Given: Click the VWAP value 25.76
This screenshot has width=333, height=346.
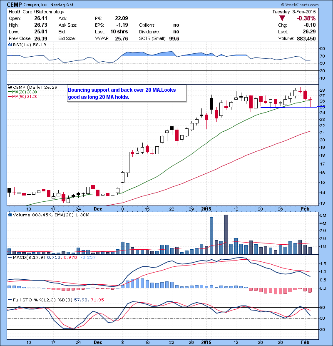Looking at the screenshot, I should (x=122, y=38).
